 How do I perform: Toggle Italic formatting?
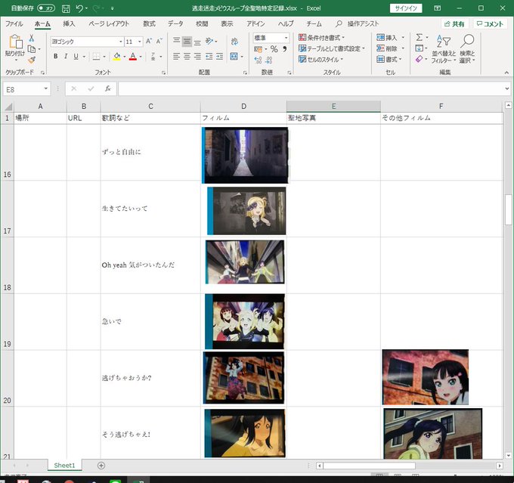pyautogui.click(x=66, y=57)
